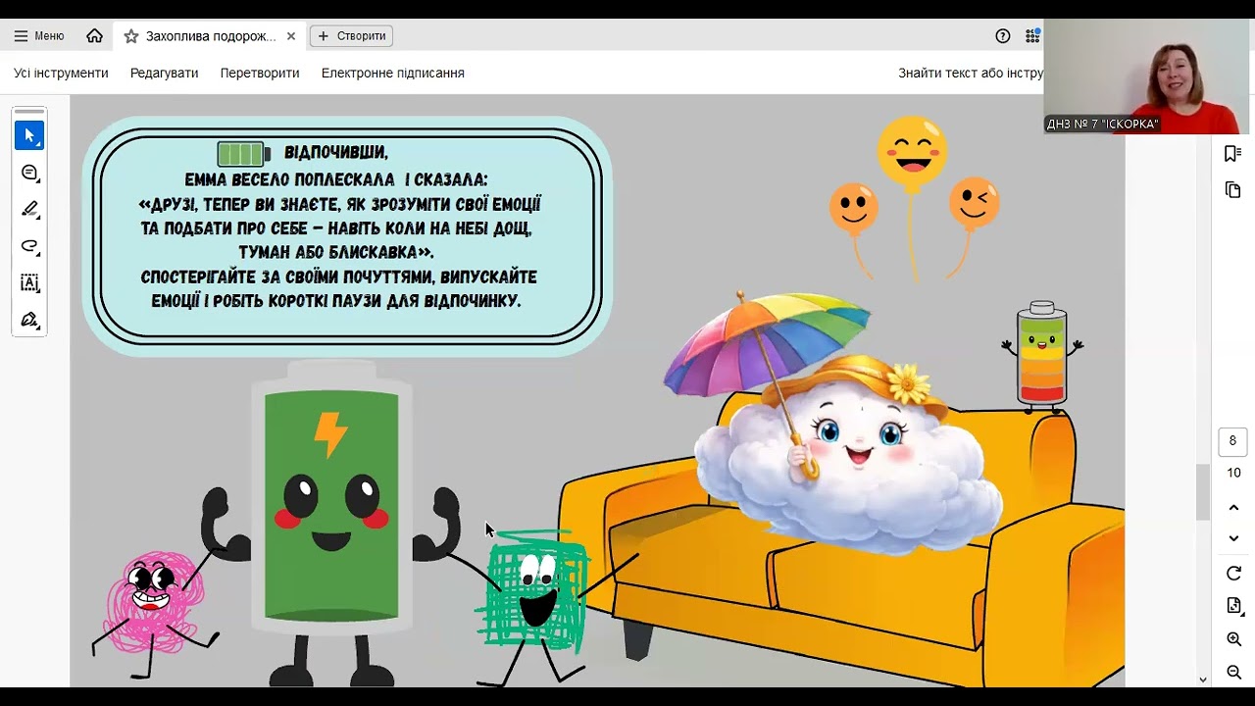
Task: Click the Створити button
Action: coord(352,36)
